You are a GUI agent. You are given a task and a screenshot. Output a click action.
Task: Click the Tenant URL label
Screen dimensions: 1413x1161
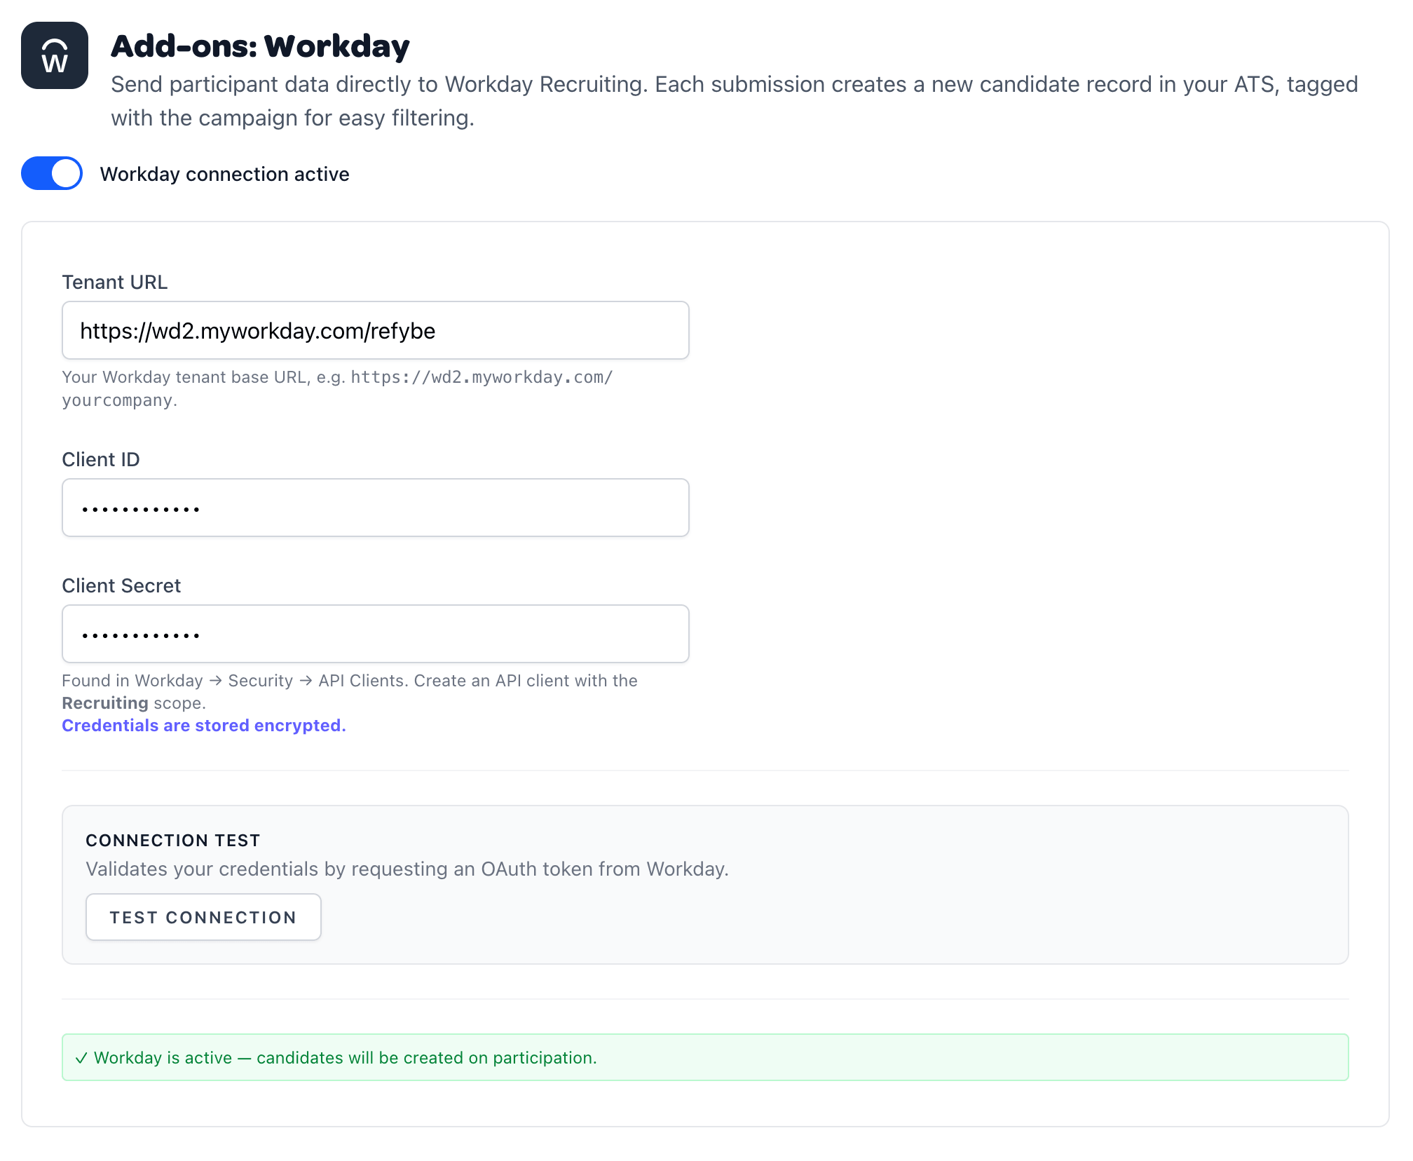pos(115,282)
